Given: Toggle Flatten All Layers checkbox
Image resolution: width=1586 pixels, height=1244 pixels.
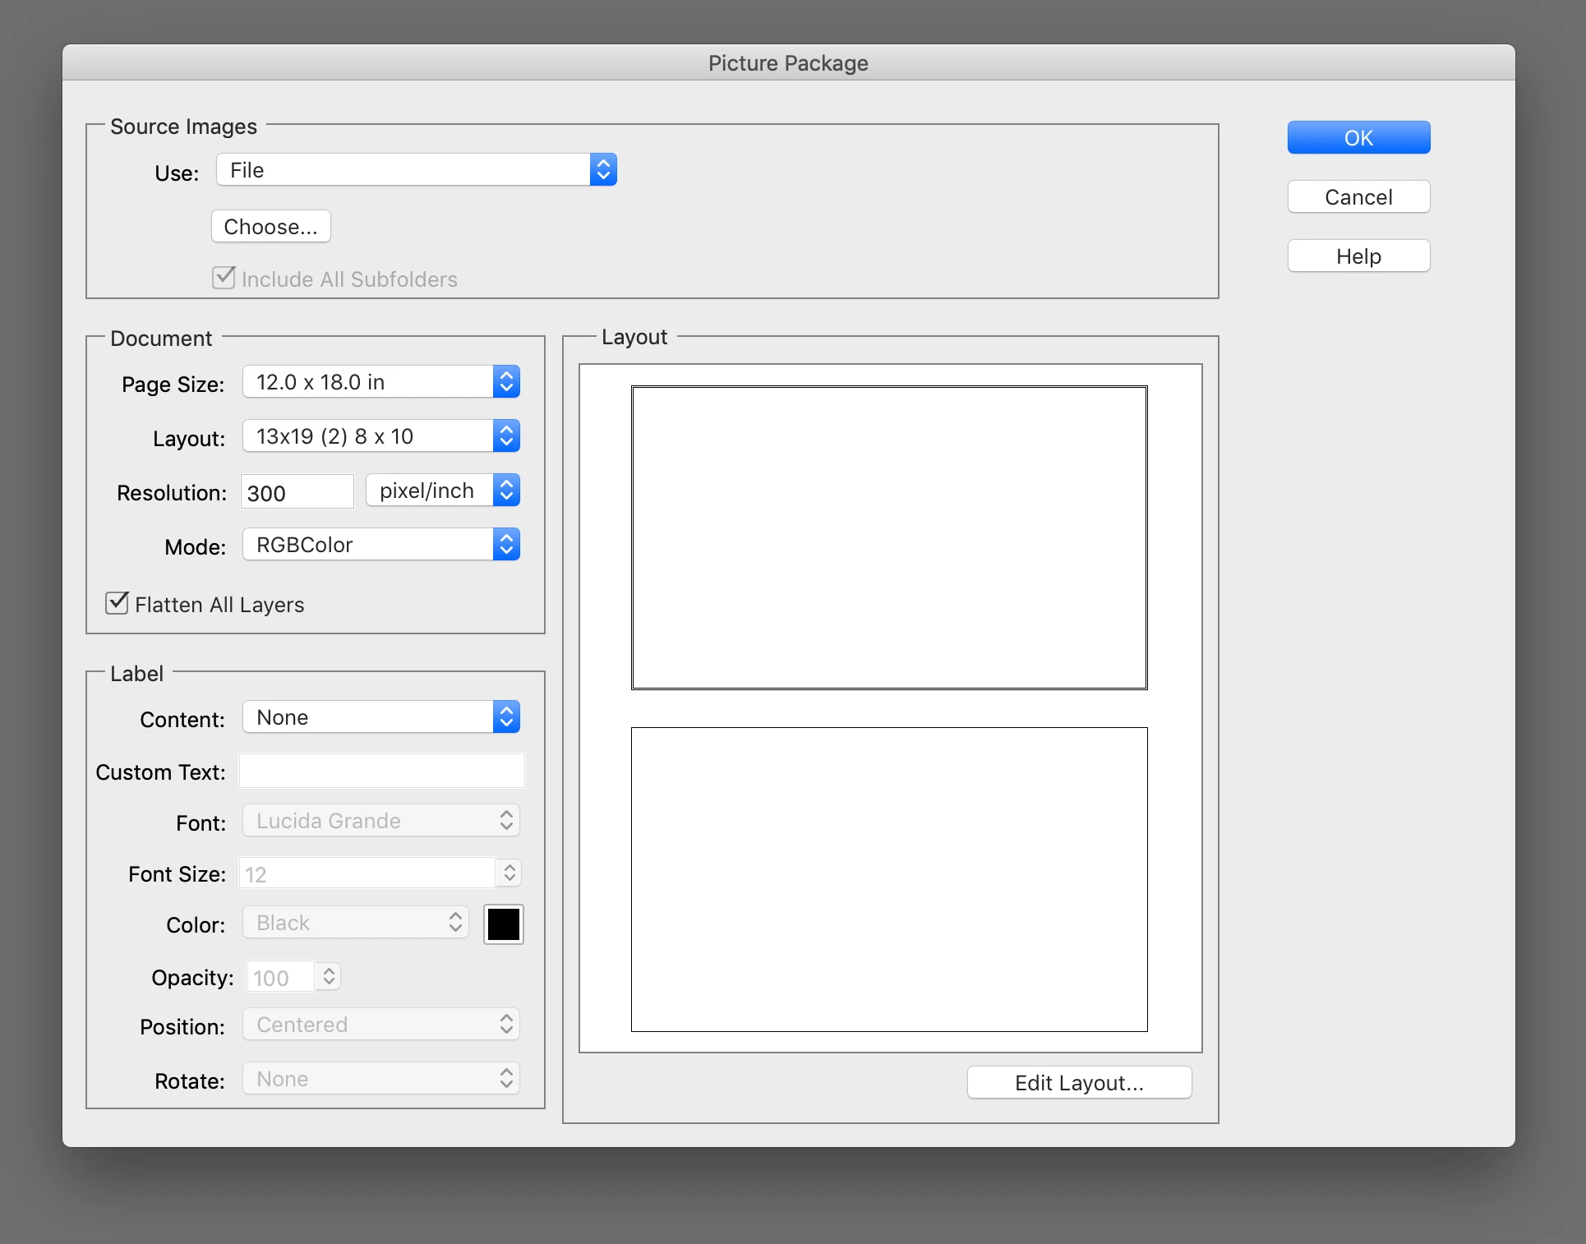Looking at the screenshot, I should click(x=118, y=603).
